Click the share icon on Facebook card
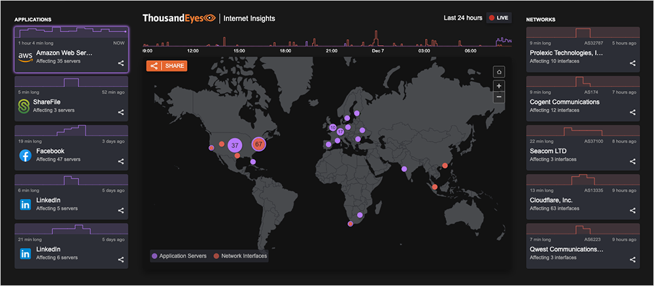 coord(121,162)
